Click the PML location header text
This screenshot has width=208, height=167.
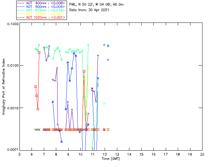tap(97, 5)
